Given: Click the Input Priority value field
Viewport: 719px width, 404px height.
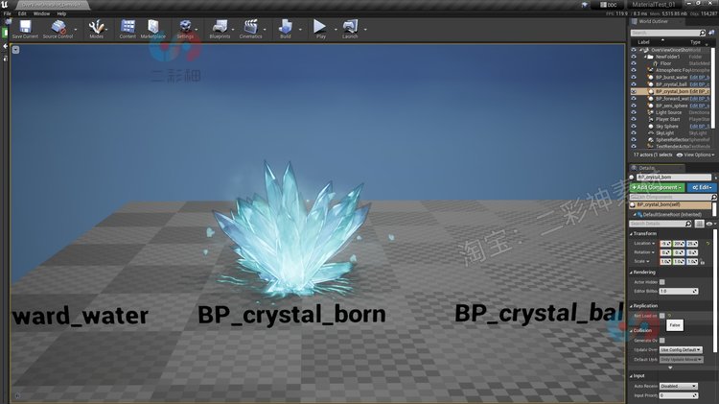Looking at the screenshot, I should coord(679,395).
